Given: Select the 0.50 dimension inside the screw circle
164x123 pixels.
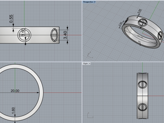Looking at the screenshot, I should [x=23, y=32].
